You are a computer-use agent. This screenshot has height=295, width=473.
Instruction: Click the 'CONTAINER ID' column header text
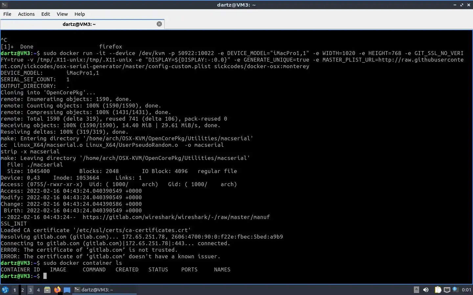[x=20, y=269]
